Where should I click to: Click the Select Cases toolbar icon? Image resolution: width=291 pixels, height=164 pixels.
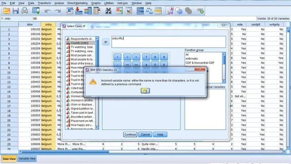click(x=158, y=11)
